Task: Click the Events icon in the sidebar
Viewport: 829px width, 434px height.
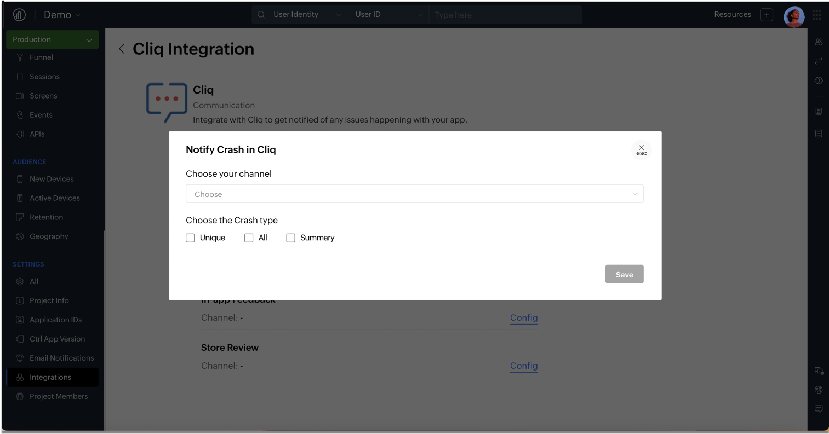Action: [x=20, y=115]
